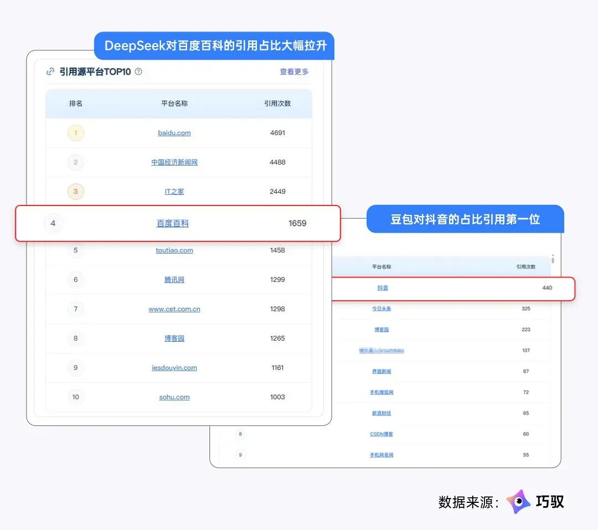Click the count 65
The image size is (598, 530).
click(x=526, y=413)
